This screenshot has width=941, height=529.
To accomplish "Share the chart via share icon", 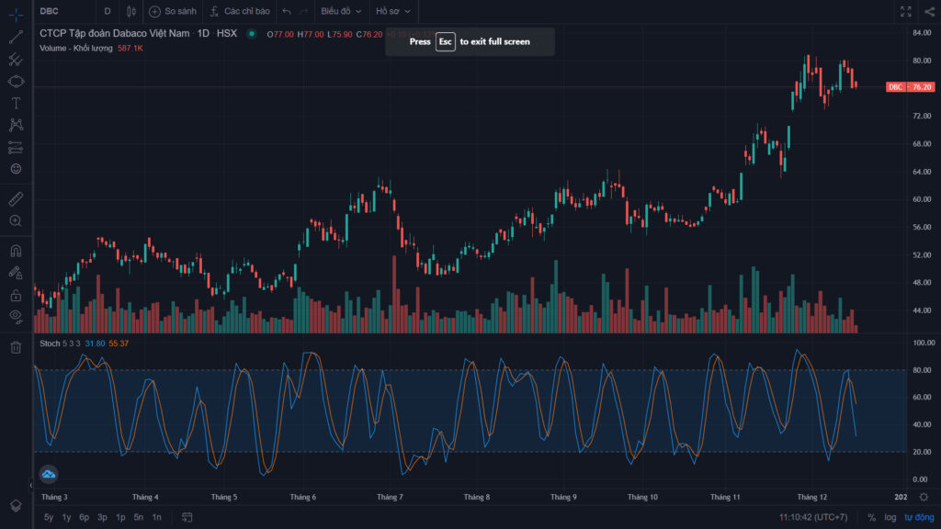I will (x=930, y=11).
